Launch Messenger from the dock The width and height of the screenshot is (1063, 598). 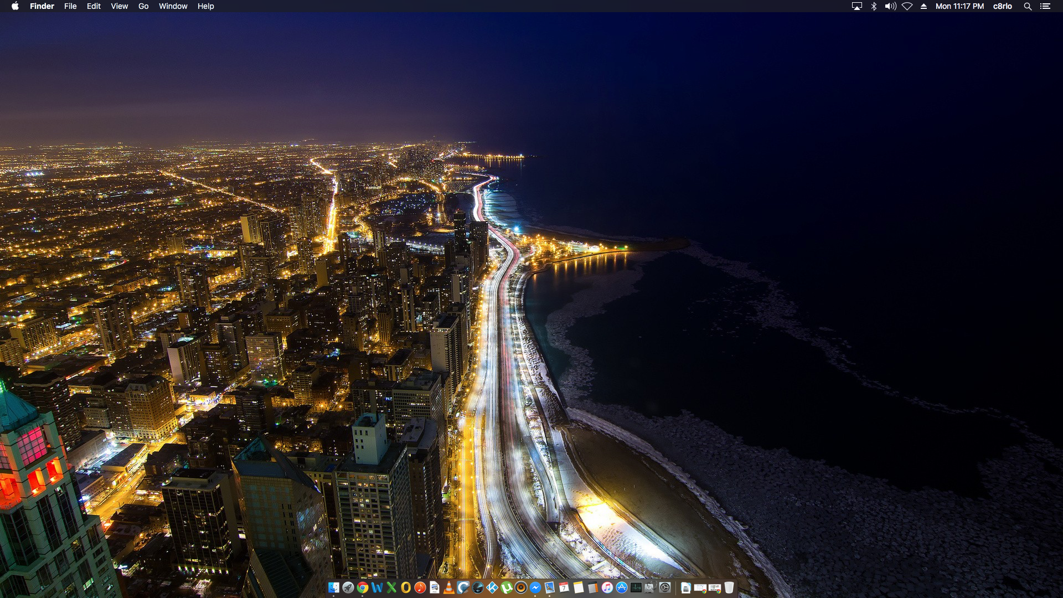(535, 587)
